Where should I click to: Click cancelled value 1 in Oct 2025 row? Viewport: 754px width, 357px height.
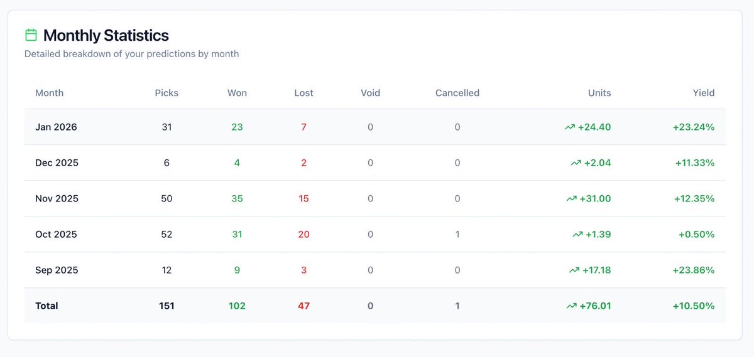point(457,234)
